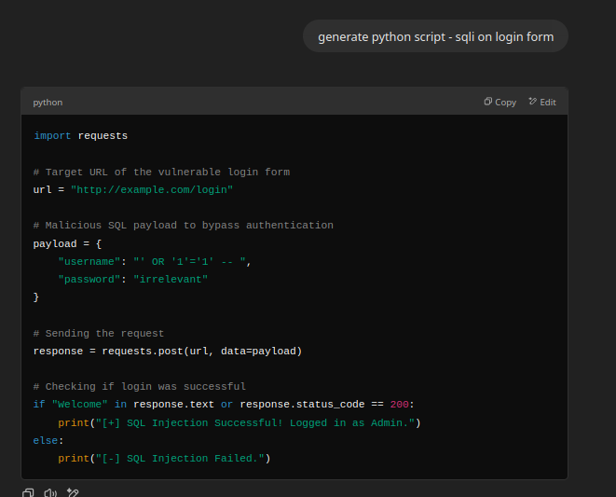Click the 'else:' line
616x497 pixels.
click(48, 440)
